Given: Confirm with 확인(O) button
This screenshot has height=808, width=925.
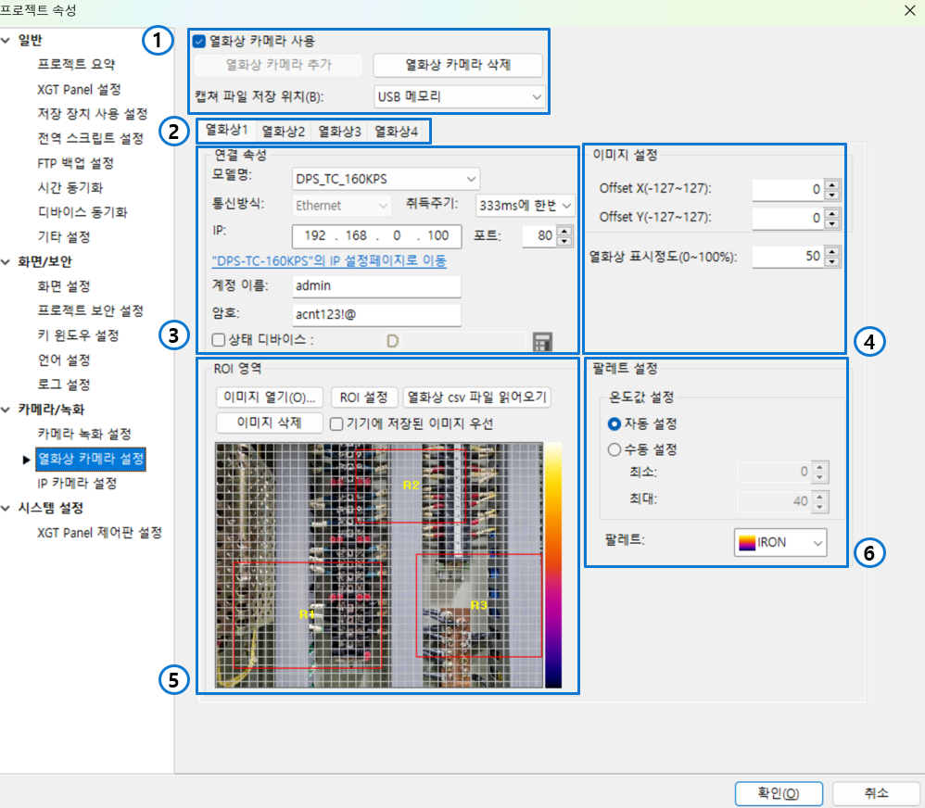Looking at the screenshot, I should tap(779, 793).
